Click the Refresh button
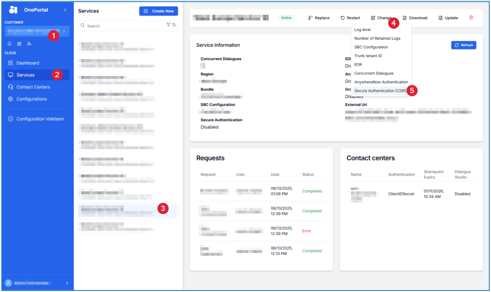 464,45
